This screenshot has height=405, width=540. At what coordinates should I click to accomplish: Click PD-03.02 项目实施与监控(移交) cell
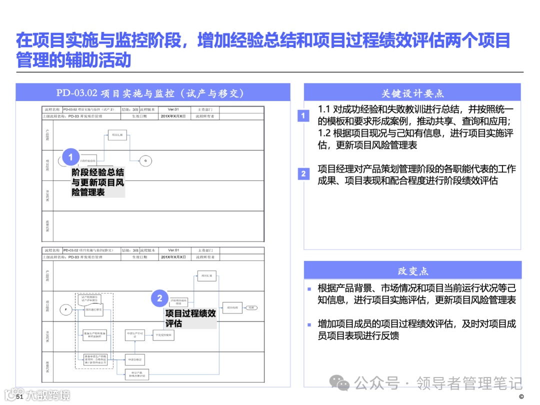pos(91,250)
